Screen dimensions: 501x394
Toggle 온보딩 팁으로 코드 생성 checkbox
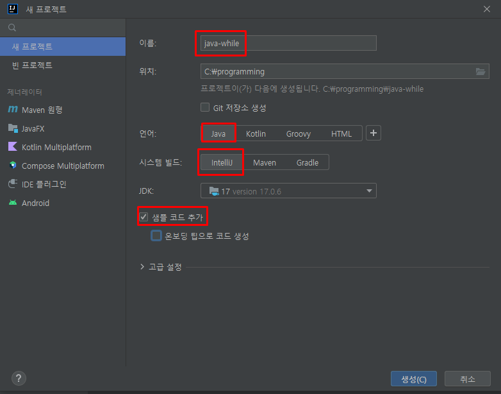click(156, 236)
